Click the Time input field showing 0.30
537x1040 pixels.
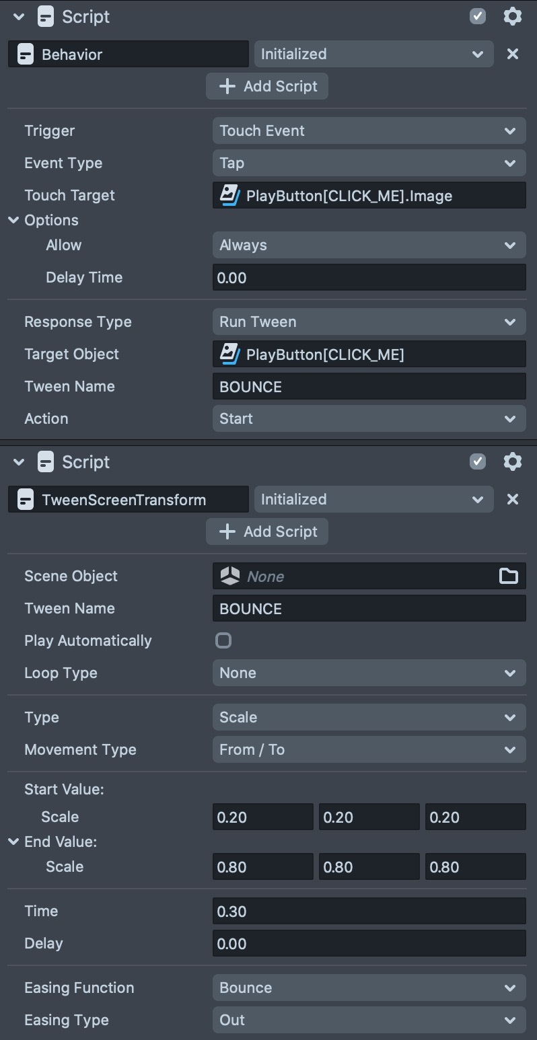[x=369, y=911]
